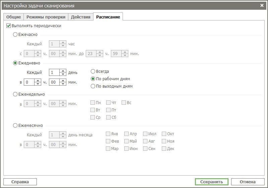Screen dimensions: 268x188
Task: Select the Еженедельно schedule option
Action: [x=15, y=94]
